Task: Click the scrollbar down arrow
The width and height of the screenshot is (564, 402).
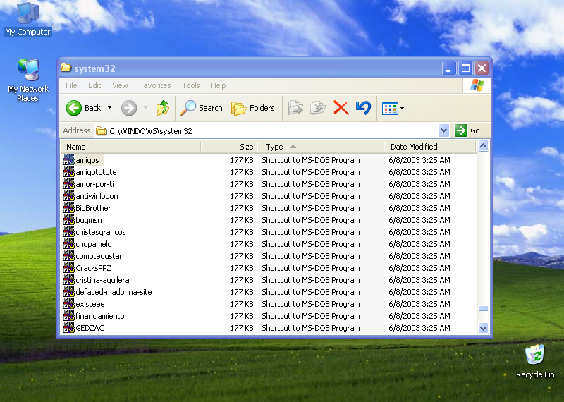Action: (483, 328)
